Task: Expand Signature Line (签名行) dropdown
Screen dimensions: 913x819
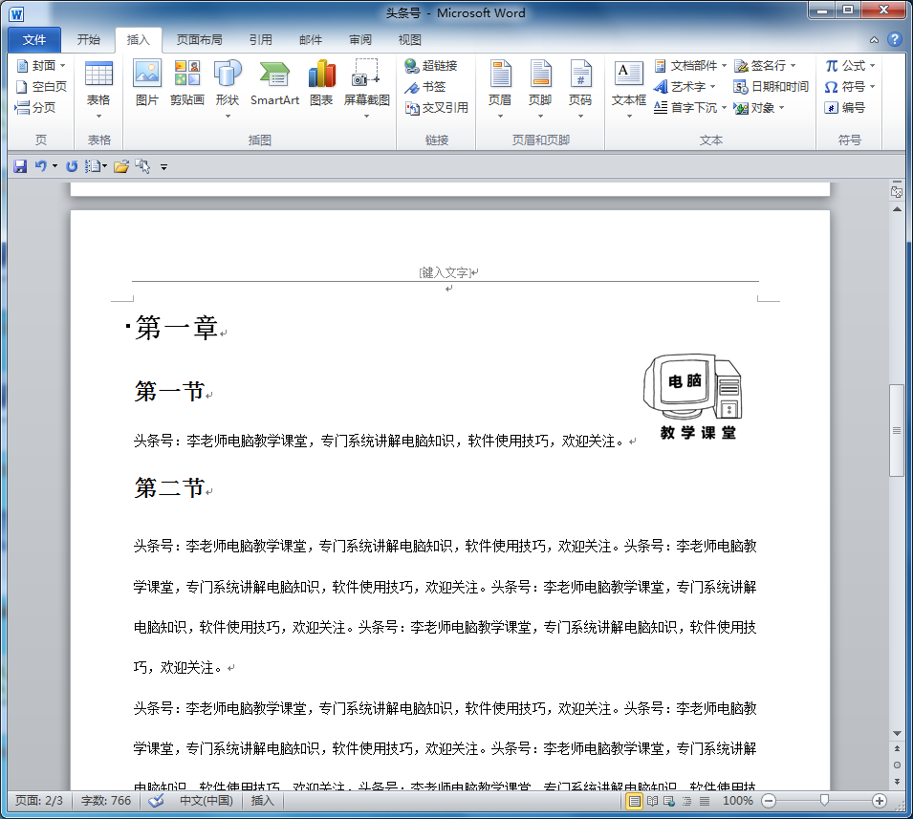Action: click(793, 65)
